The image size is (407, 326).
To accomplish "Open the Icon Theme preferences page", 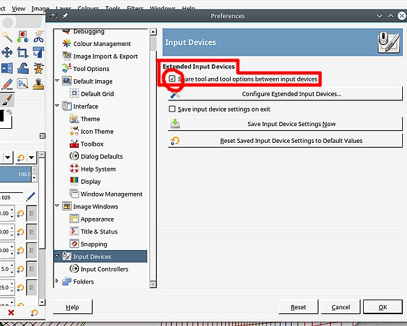I will 97,132.
